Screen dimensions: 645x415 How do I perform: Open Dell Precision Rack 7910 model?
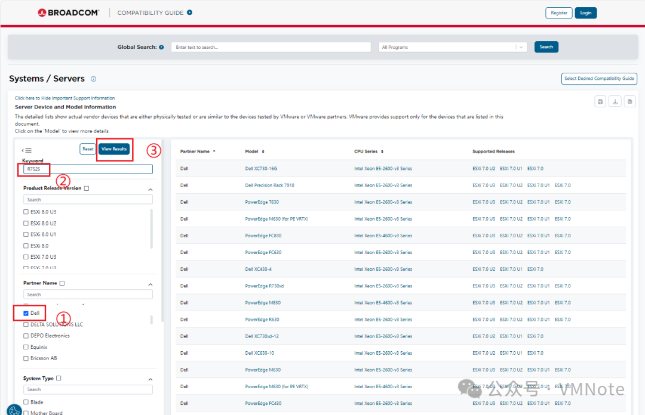click(269, 185)
